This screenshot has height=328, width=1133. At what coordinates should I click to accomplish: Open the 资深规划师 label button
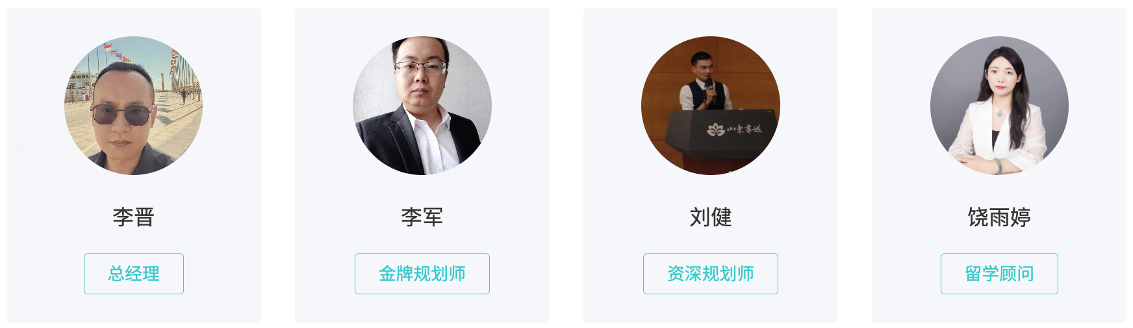click(711, 274)
